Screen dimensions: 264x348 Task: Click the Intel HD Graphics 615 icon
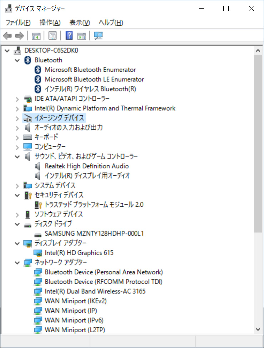[x=38, y=253]
